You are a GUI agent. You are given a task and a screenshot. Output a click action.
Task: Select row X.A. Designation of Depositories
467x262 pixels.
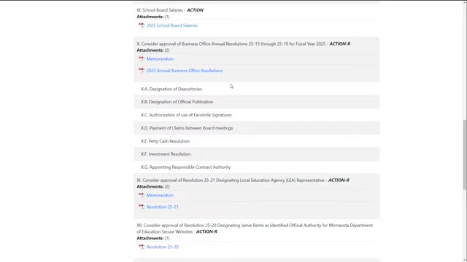click(x=256, y=89)
